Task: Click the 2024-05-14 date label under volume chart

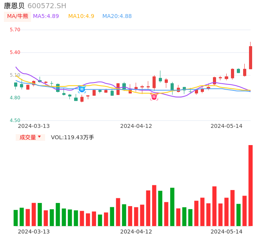Action: tap(227, 232)
